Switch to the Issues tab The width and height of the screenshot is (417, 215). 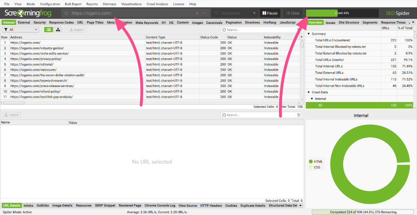[330, 23]
